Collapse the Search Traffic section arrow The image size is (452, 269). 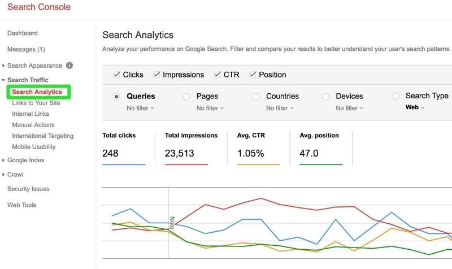point(4,81)
